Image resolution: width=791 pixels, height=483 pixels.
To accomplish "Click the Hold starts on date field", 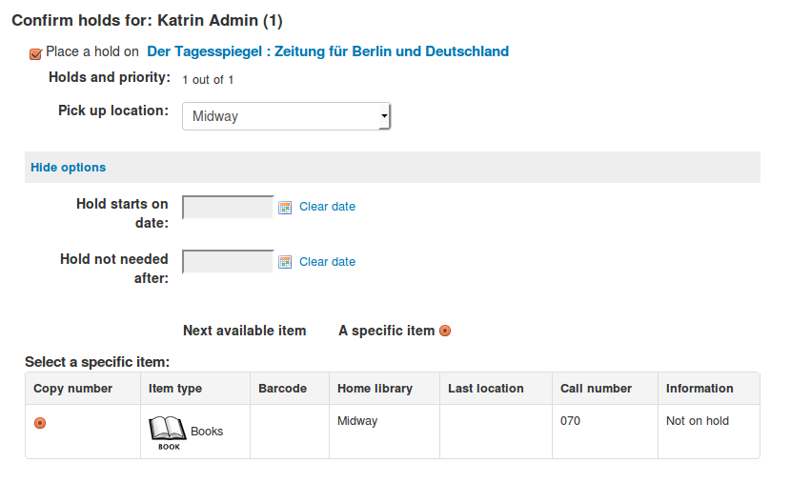I will pyautogui.click(x=228, y=207).
